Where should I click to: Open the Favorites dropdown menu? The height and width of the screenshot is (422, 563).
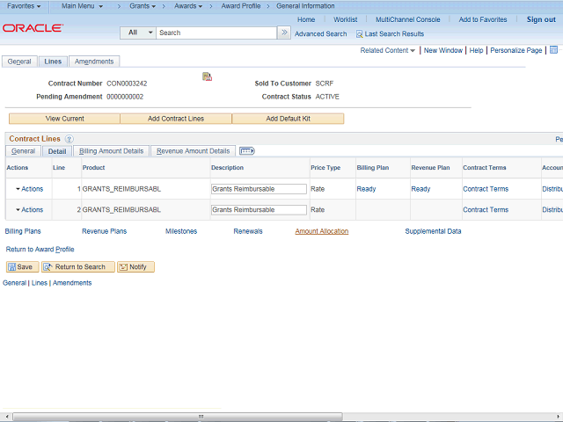[24, 6]
